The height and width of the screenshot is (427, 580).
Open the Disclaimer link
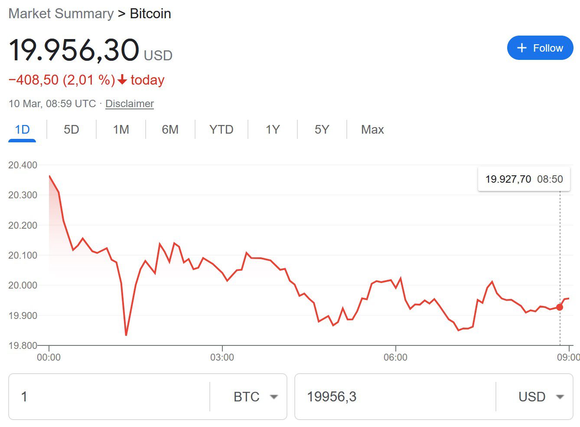130,104
